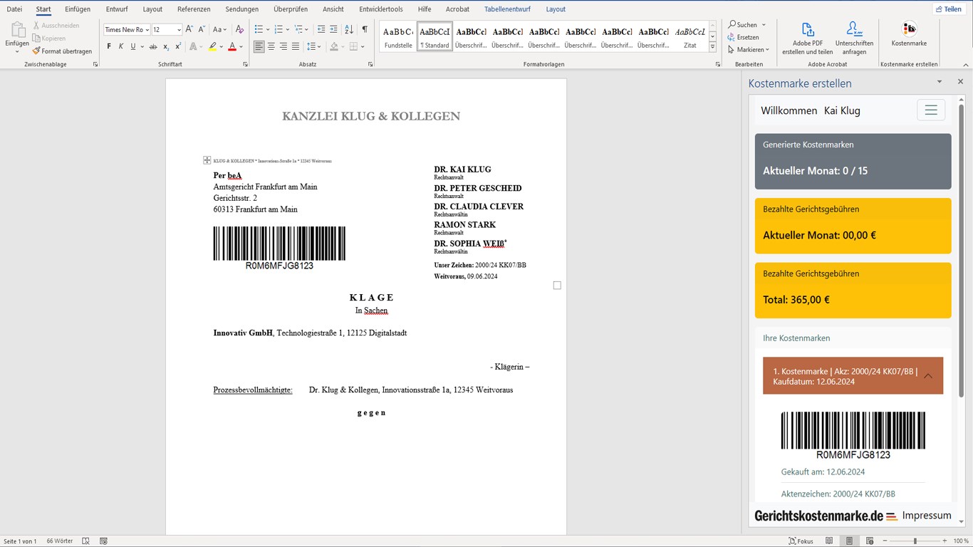Switch to the Einfügen tab
Viewport: 973px width, 547px height.
tap(77, 9)
